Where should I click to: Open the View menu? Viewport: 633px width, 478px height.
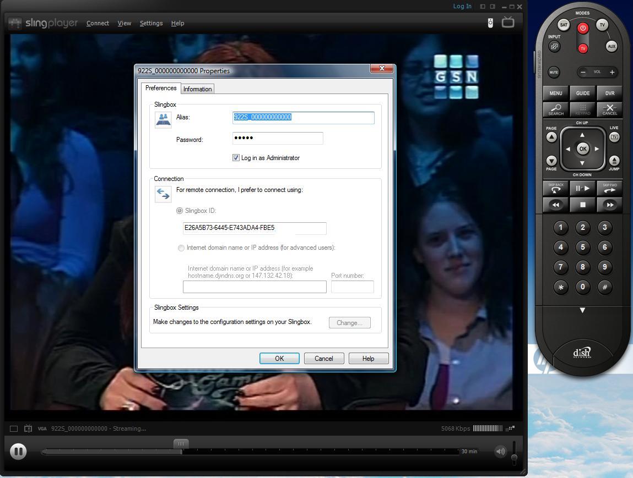click(125, 23)
